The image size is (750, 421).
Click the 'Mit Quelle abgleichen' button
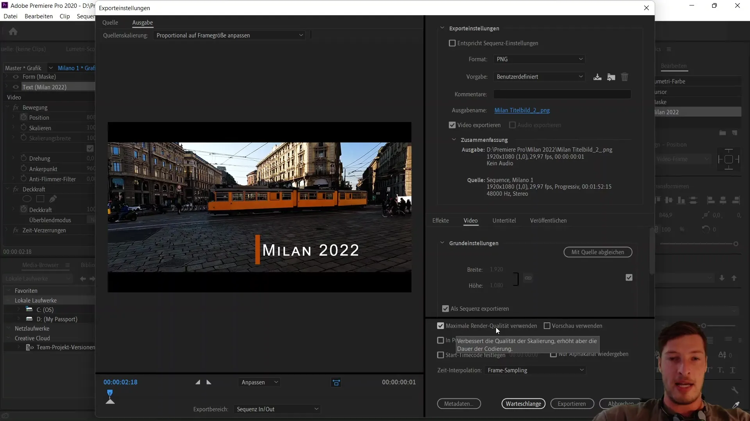point(598,252)
